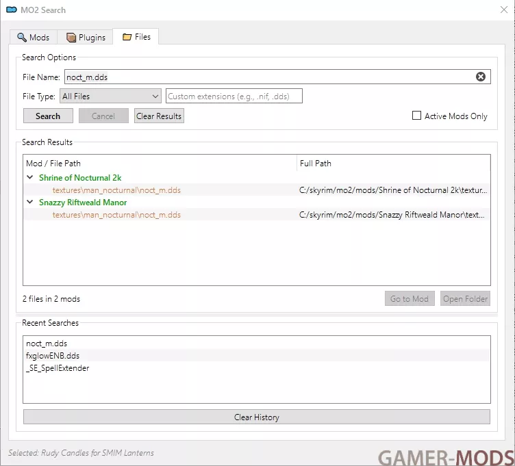Click the Clear Results button
Image resolution: width=515 pixels, height=466 pixels.
click(x=159, y=116)
